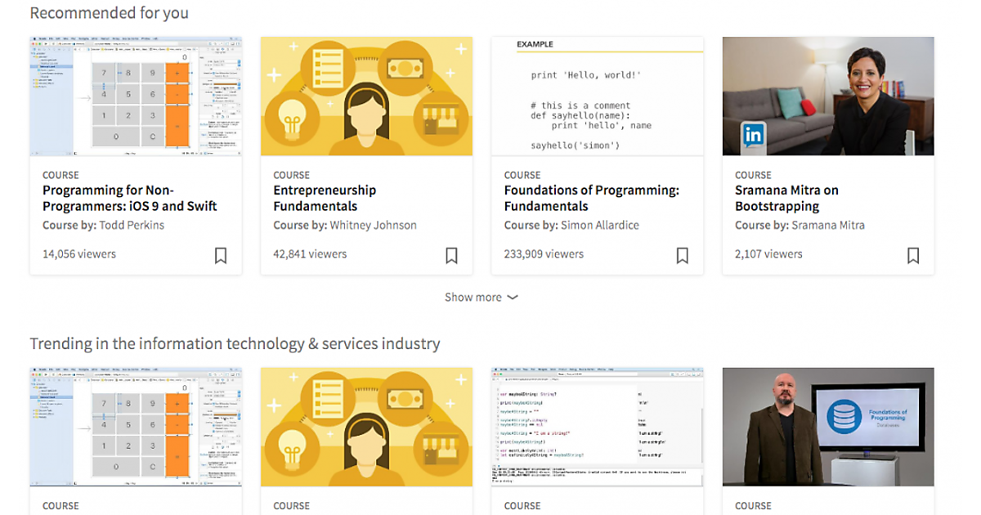This screenshot has height=515, width=981.
Task: View author Whitney Johnson
Action: [373, 225]
